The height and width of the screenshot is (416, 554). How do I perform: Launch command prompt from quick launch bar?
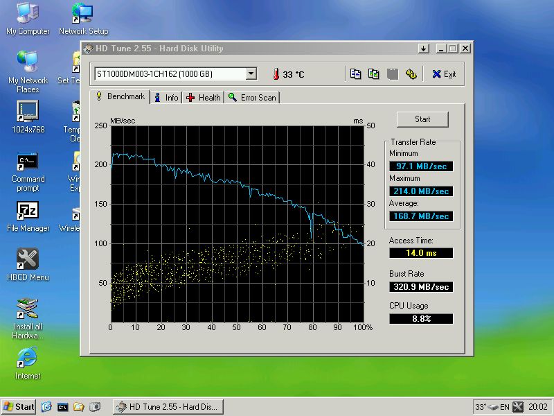pyautogui.click(x=62, y=407)
